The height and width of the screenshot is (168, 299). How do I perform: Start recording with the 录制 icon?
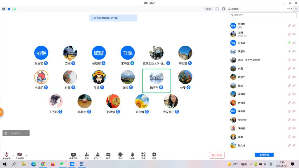click(120, 155)
